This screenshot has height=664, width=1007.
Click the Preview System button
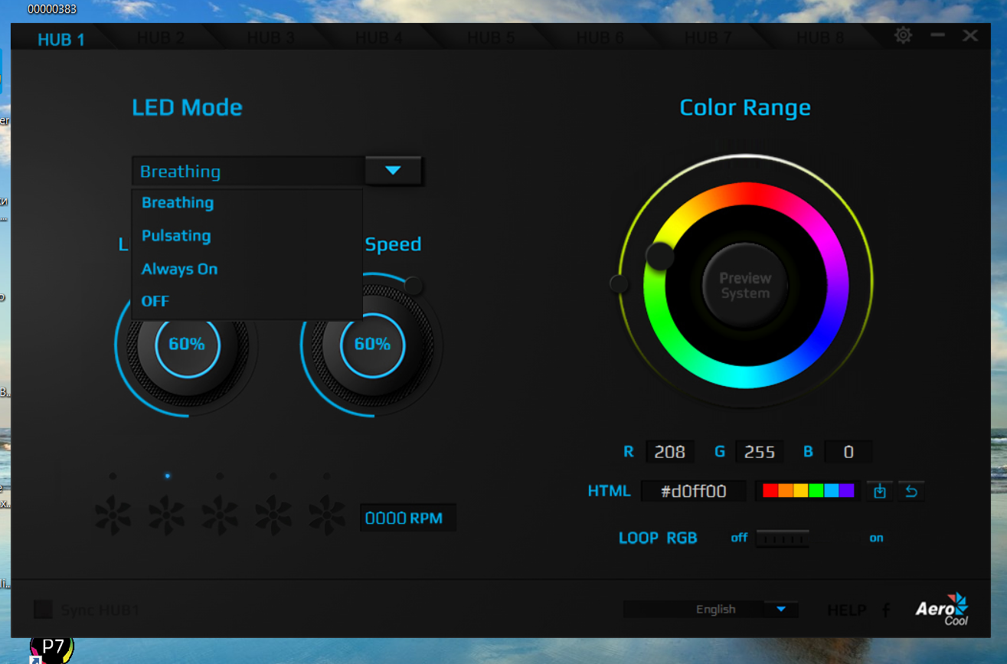click(745, 286)
